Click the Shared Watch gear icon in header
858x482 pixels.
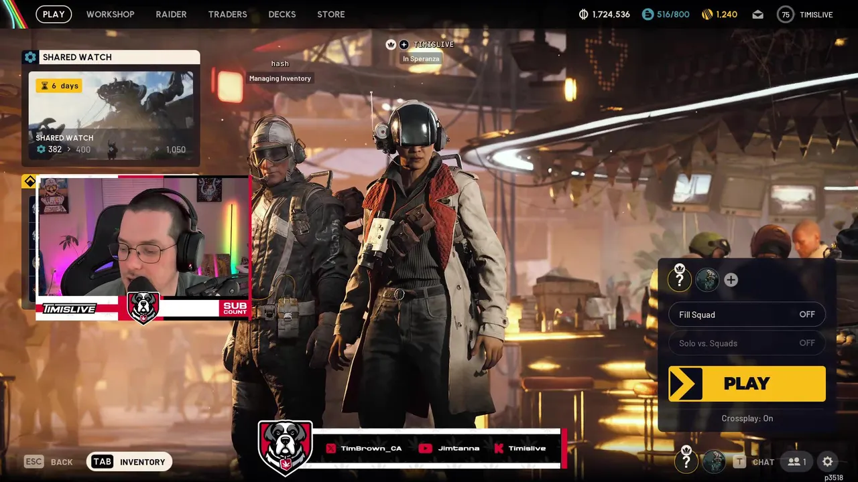30,57
